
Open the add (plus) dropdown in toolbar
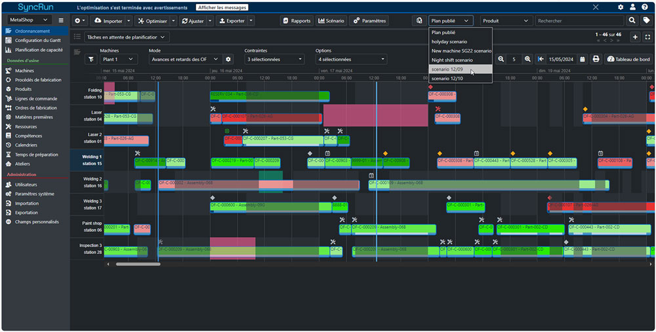[x=79, y=21]
